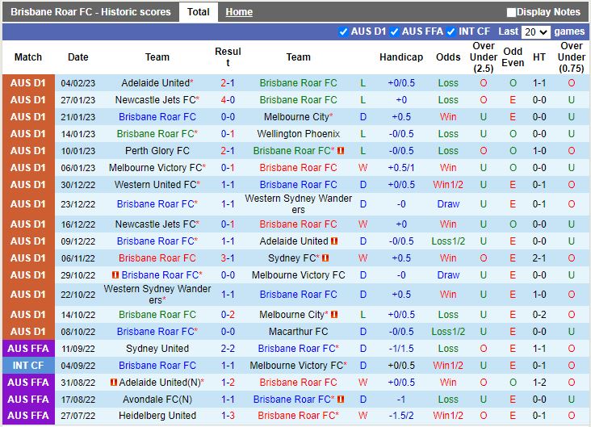
Task: Select AUS D1 label dated 04/02/23
Action: pos(28,83)
